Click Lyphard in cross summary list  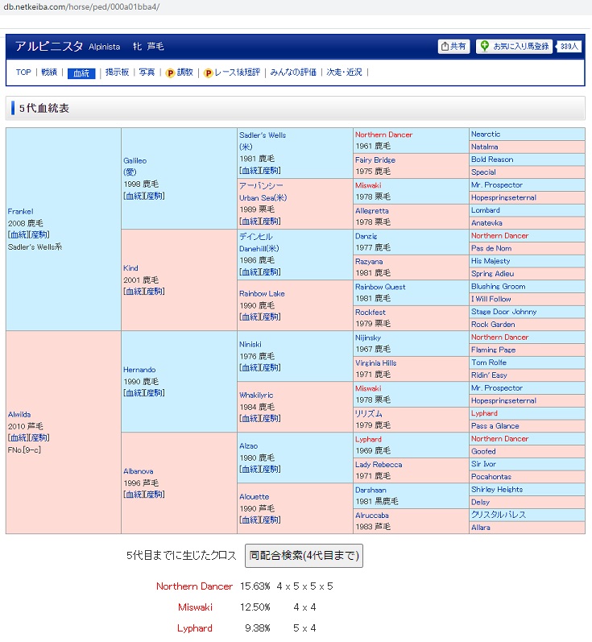[x=194, y=628]
